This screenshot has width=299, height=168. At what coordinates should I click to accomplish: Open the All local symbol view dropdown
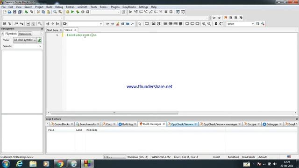point(25,40)
